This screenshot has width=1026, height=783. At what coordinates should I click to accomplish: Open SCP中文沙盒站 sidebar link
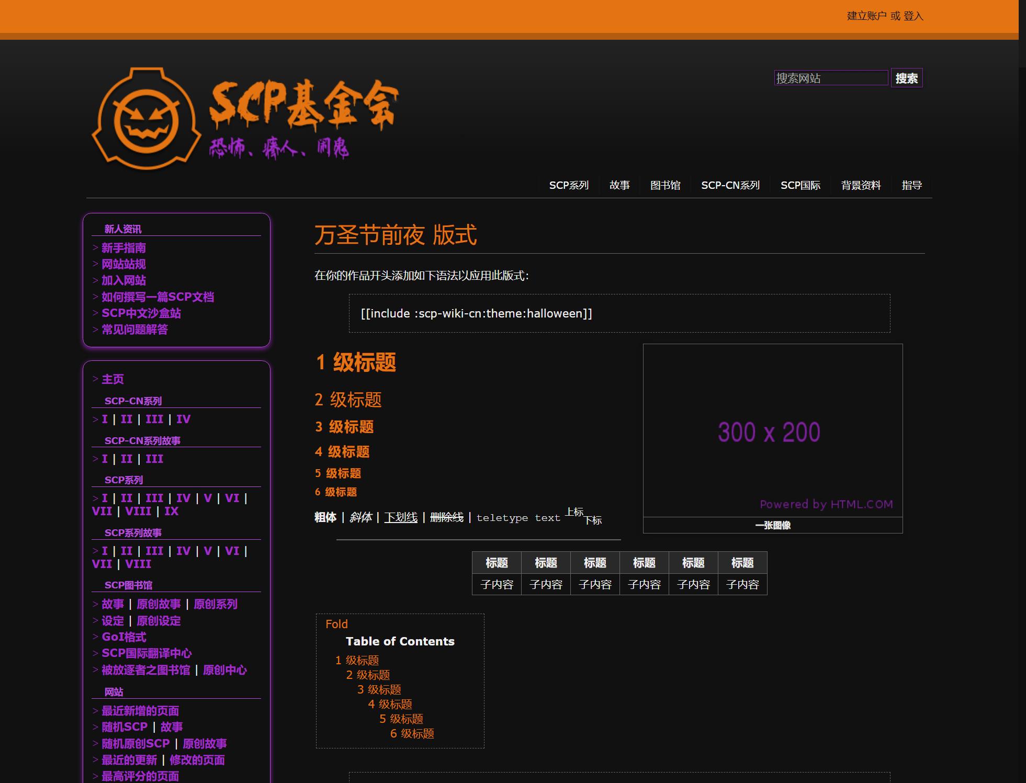point(141,313)
